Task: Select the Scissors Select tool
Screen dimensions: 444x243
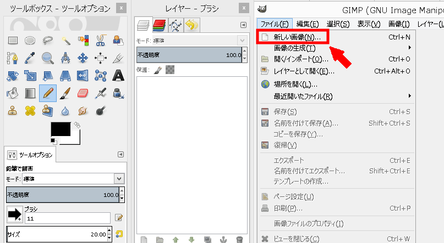Action: click(x=101, y=41)
